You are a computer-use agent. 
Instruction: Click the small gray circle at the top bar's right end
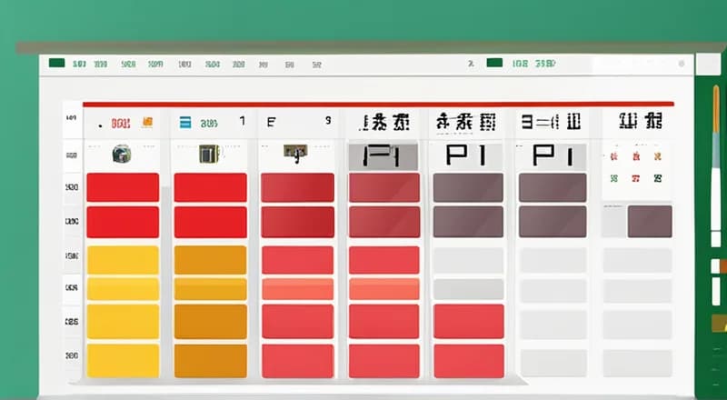coord(681,64)
